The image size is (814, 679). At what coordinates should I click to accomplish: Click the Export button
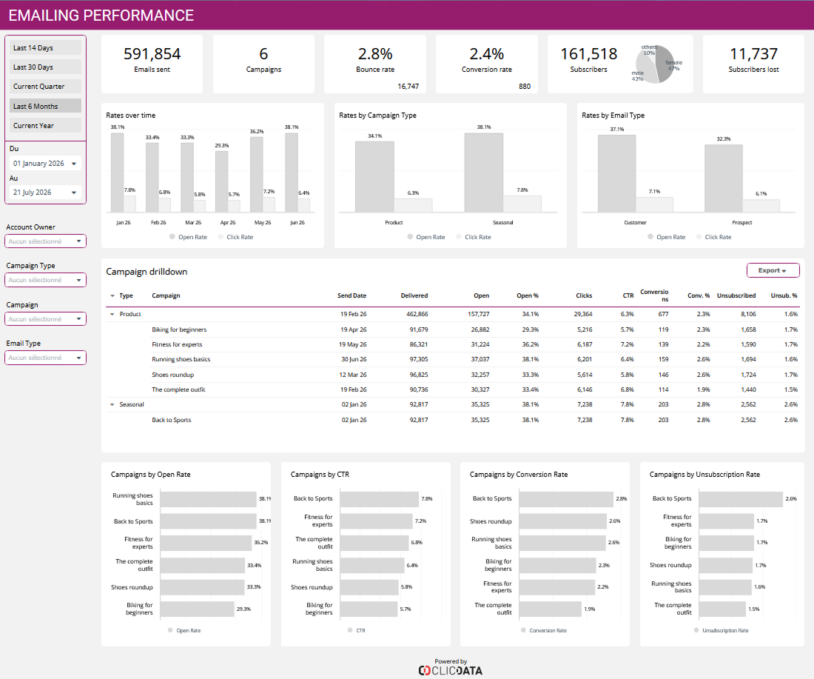[x=773, y=271]
